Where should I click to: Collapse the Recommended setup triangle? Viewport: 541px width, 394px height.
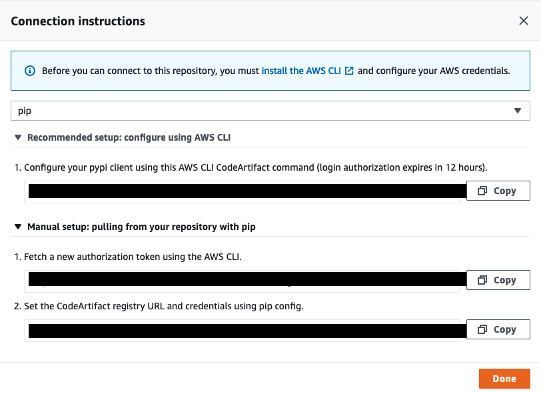click(18, 137)
